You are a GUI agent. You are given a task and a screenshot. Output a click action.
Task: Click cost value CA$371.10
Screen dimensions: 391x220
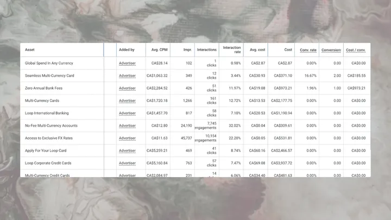tap(283, 76)
